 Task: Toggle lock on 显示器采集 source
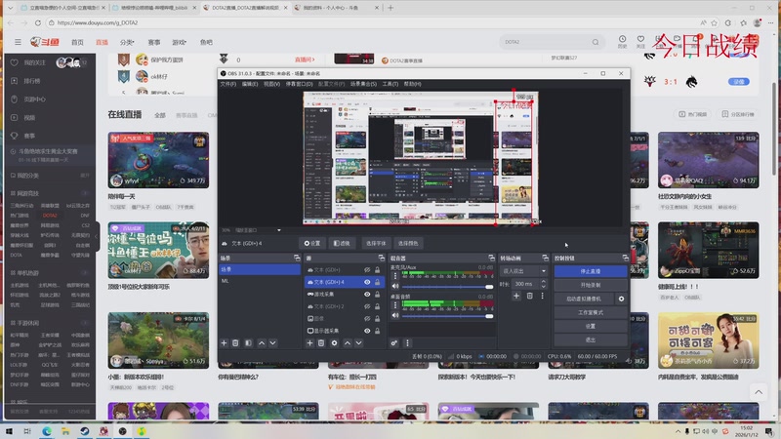[378, 331]
